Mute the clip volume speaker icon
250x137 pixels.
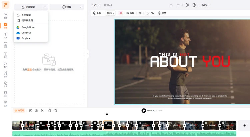140,13
